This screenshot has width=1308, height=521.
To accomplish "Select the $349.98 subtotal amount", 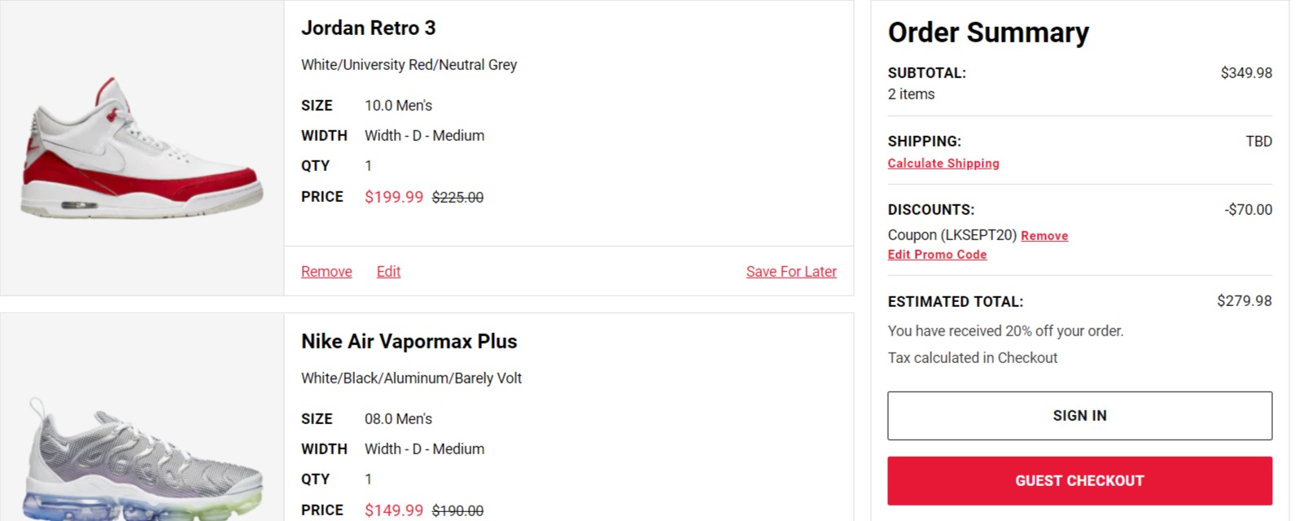I will click(1246, 72).
